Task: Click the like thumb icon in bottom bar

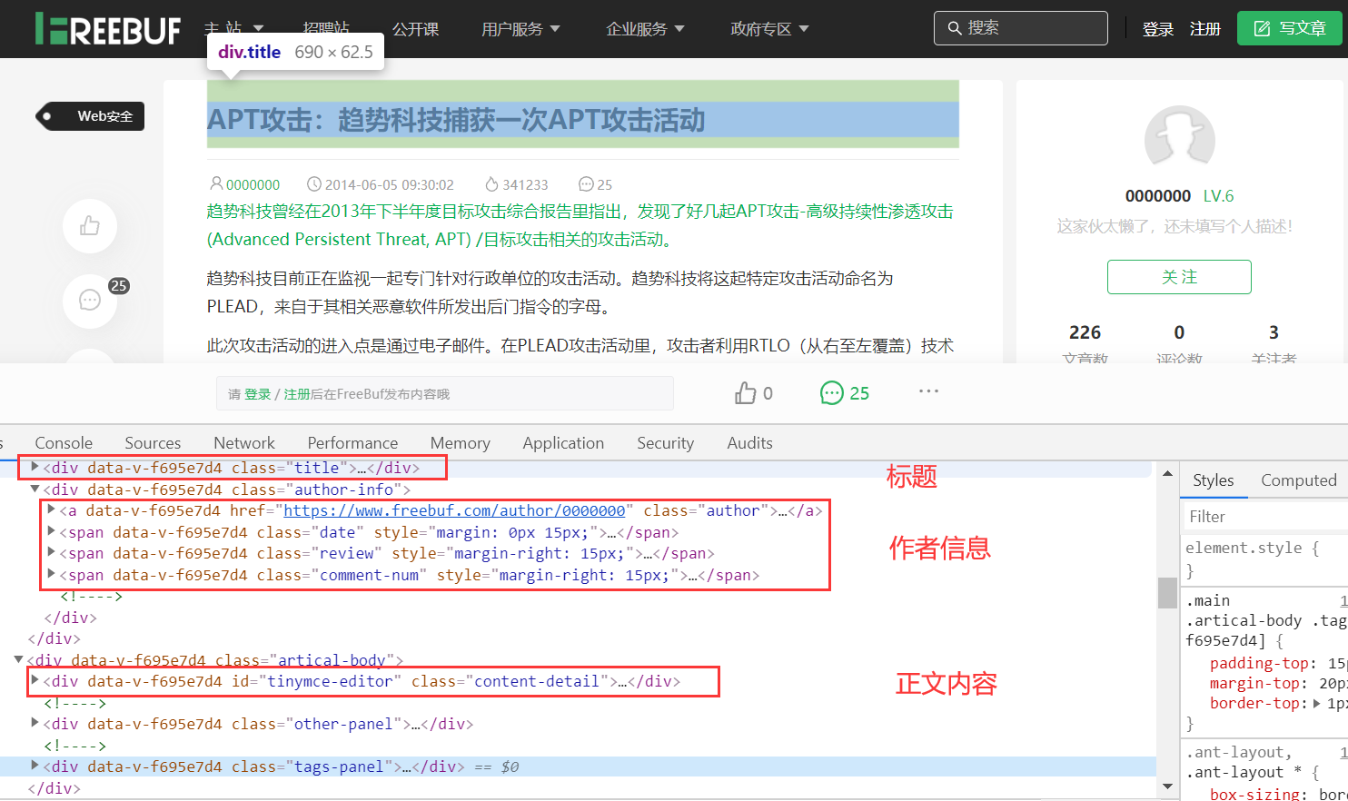Action: (745, 392)
